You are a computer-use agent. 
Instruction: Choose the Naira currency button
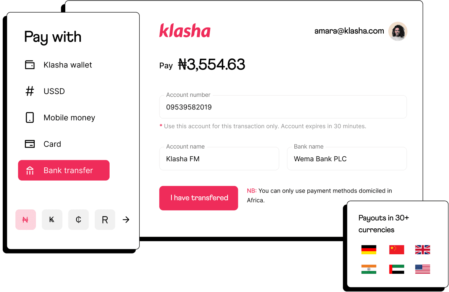(x=26, y=220)
